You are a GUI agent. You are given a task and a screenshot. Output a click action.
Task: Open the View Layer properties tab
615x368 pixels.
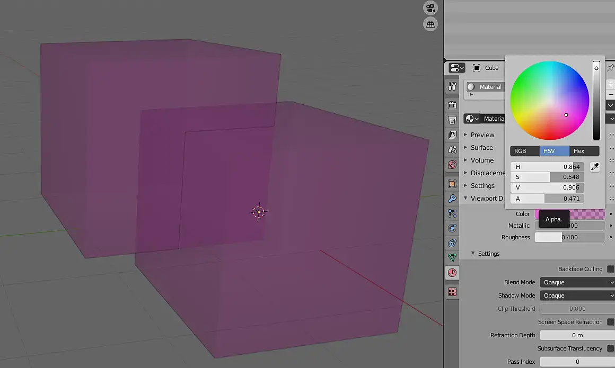pyautogui.click(x=452, y=135)
